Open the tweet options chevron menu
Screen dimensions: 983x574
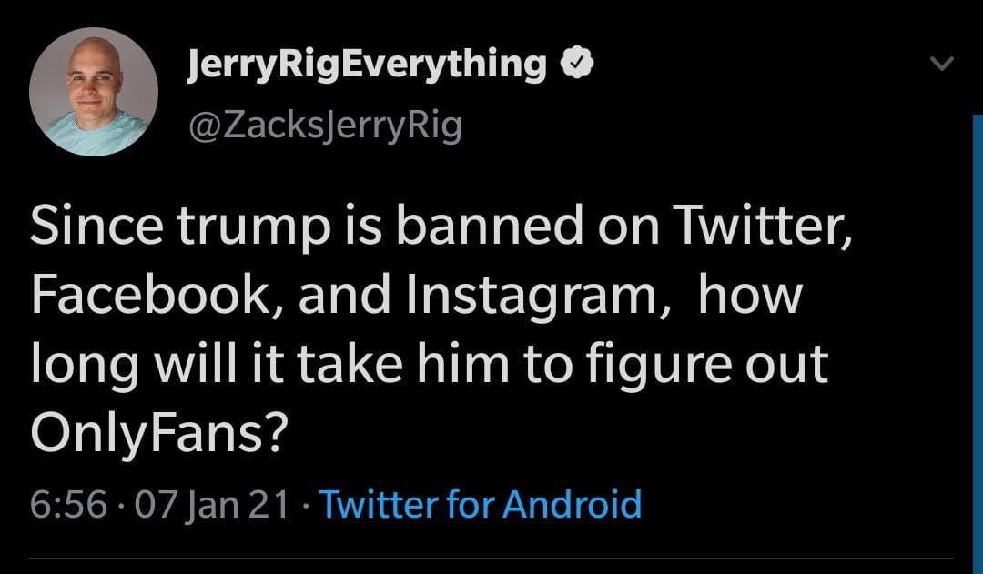[x=944, y=65]
